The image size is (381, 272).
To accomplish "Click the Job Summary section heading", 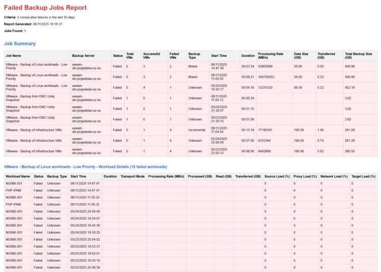I will (20, 44).
